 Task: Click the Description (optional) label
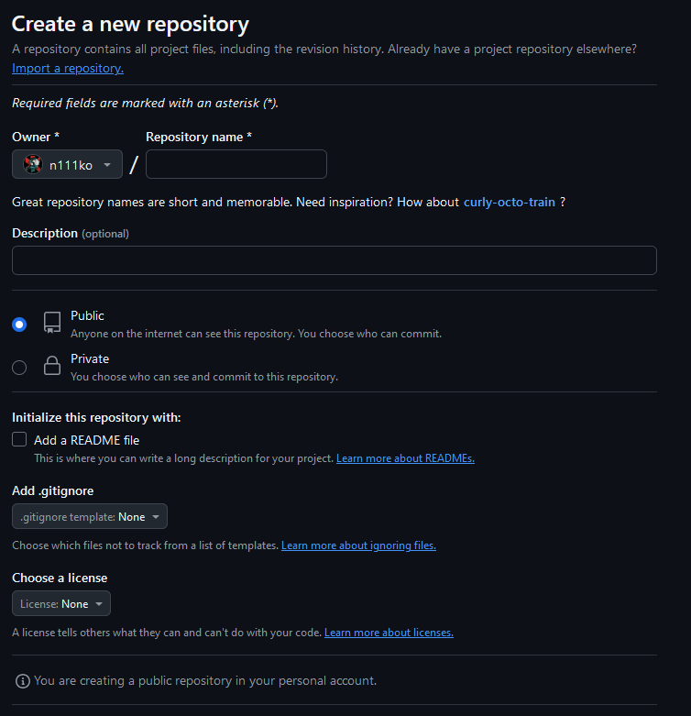pyautogui.click(x=71, y=234)
